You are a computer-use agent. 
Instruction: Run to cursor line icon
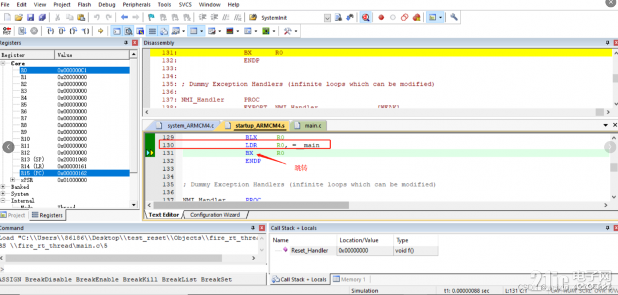click(85, 31)
